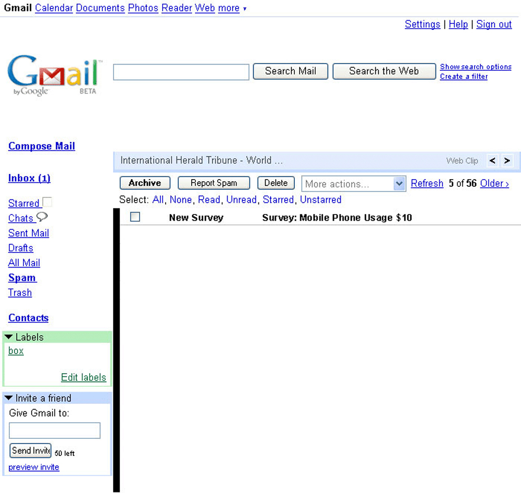This screenshot has width=521, height=493.
Task: Show search options
Action: pos(476,67)
